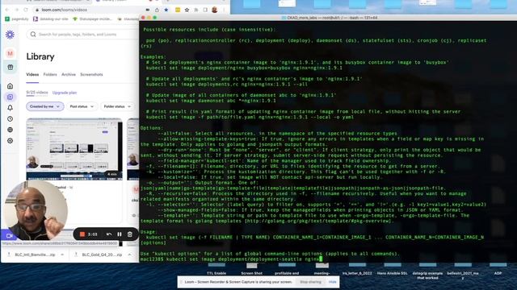
Task: Click the Library page heading
Action: pos(40,56)
